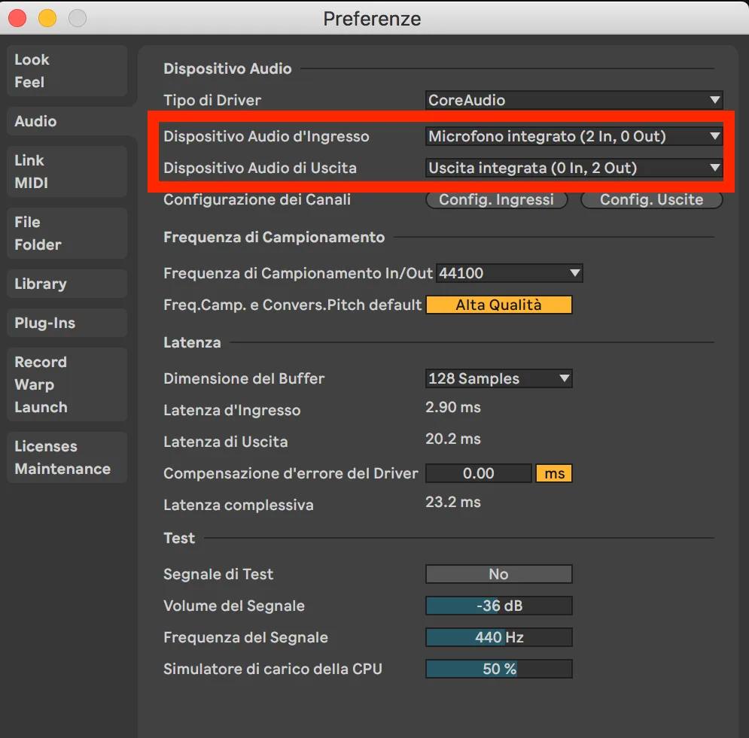Click the Latenza di Uscita value 20.2 ms

click(x=453, y=439)
